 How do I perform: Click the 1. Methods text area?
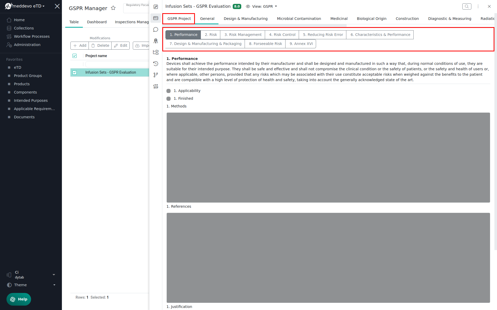pos(328,157)
